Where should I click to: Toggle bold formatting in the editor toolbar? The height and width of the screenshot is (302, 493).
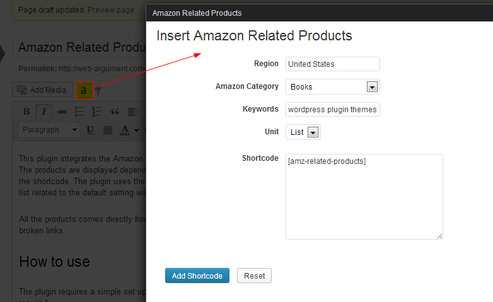point(26,112)
